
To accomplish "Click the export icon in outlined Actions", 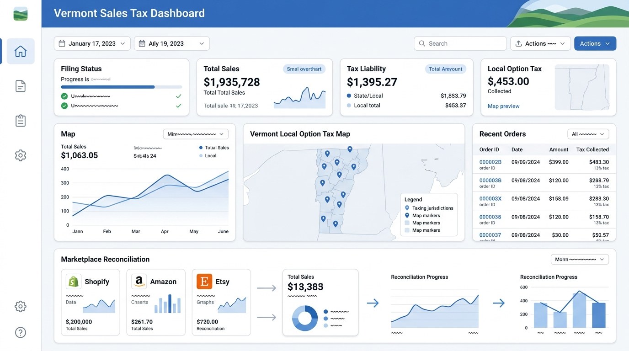I will [518, 43].
